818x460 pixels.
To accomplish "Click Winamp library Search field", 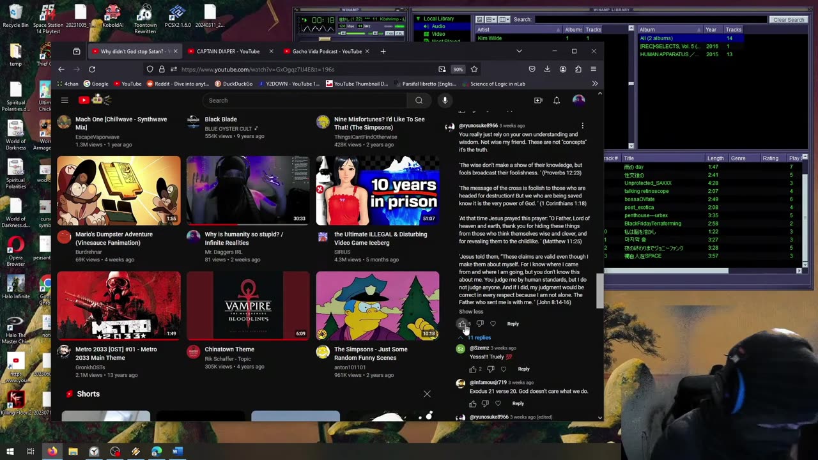I will click(x=650, y=20).
